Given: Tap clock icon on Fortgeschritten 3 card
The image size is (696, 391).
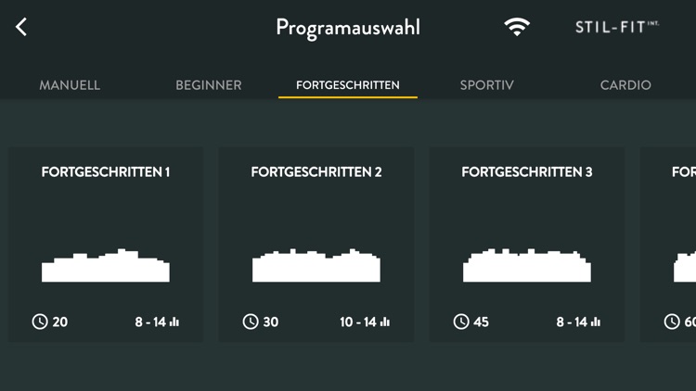Looking at the screenshot, I should pyautogui.click(x=461, y=322).
